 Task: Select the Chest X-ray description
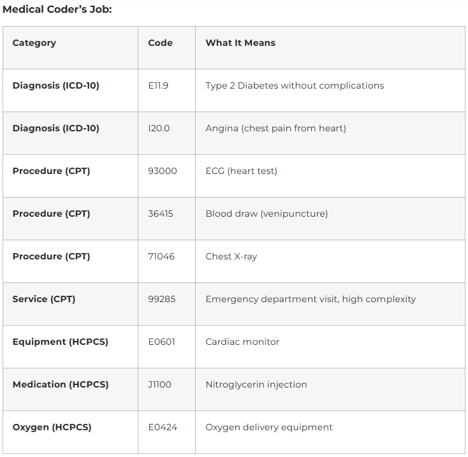pos(231,256)
